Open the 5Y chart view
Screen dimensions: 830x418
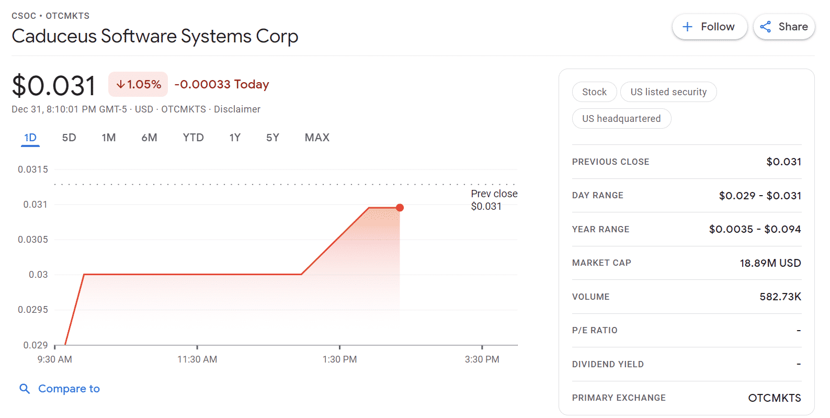click(x=272, y=138)
